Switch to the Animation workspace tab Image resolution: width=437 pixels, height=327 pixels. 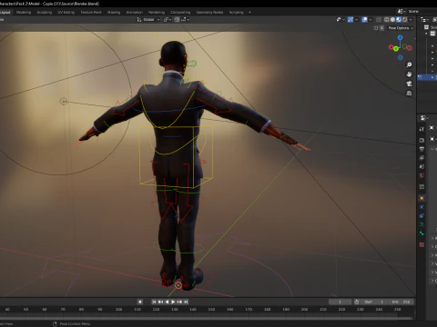point(135,13)
